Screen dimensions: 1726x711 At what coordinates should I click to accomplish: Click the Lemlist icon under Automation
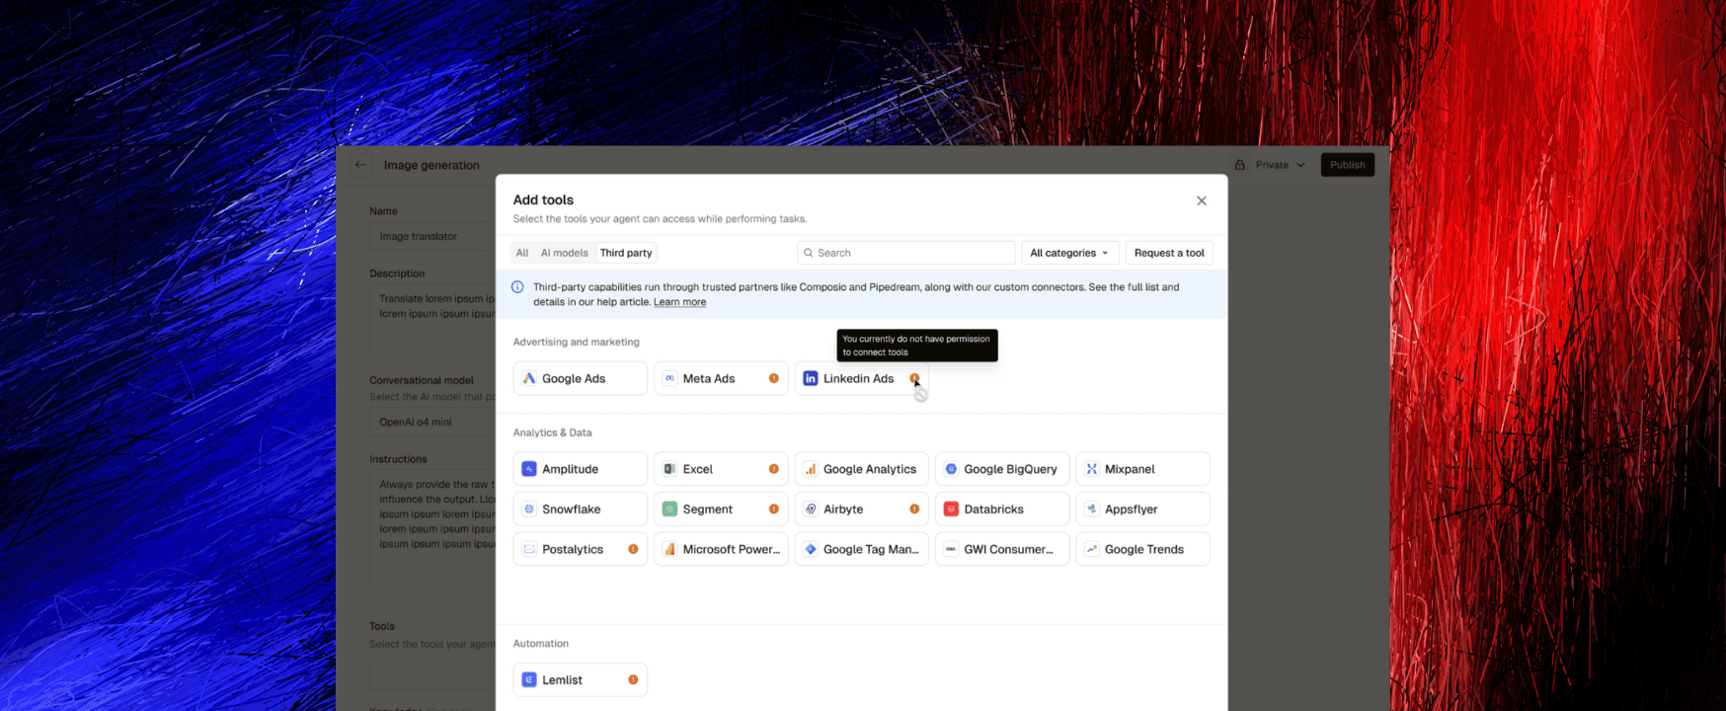point(529,679)
